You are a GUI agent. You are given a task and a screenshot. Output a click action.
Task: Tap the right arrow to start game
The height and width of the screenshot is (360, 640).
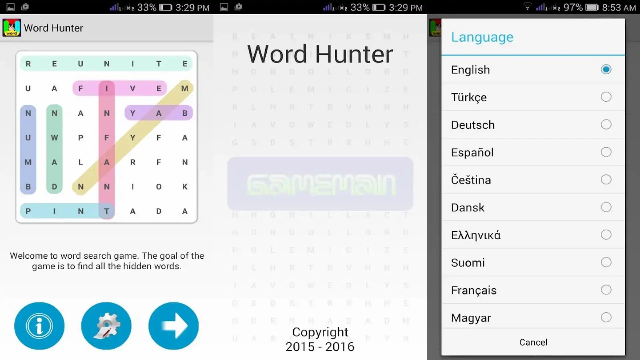coord(173,326)
